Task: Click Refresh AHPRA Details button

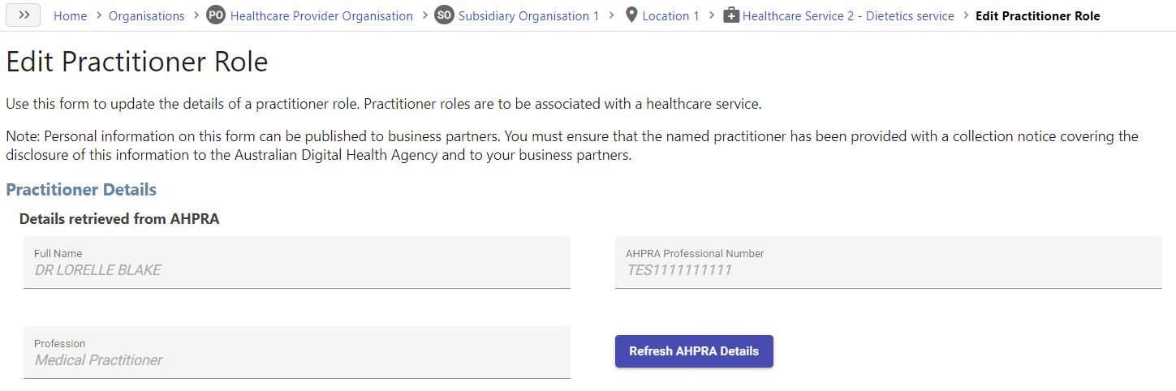Action: pyautogui.click(x=694, y=351)
